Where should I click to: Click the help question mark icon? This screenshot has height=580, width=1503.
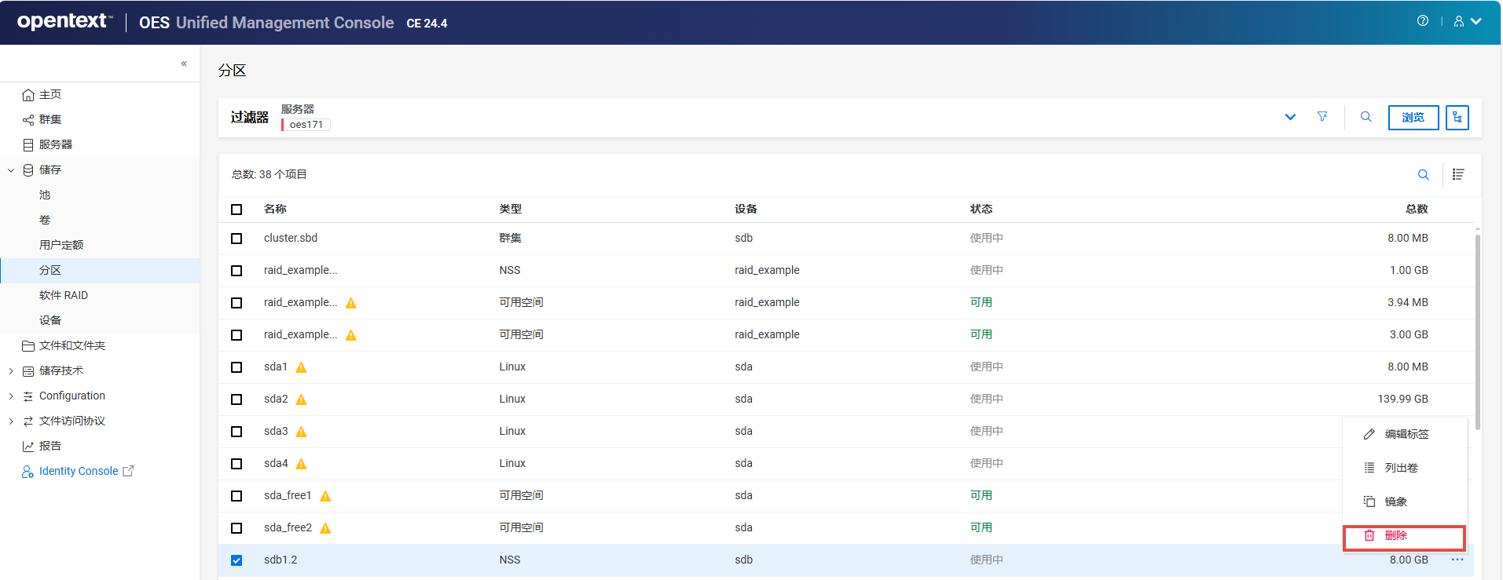pos(1422,21)
